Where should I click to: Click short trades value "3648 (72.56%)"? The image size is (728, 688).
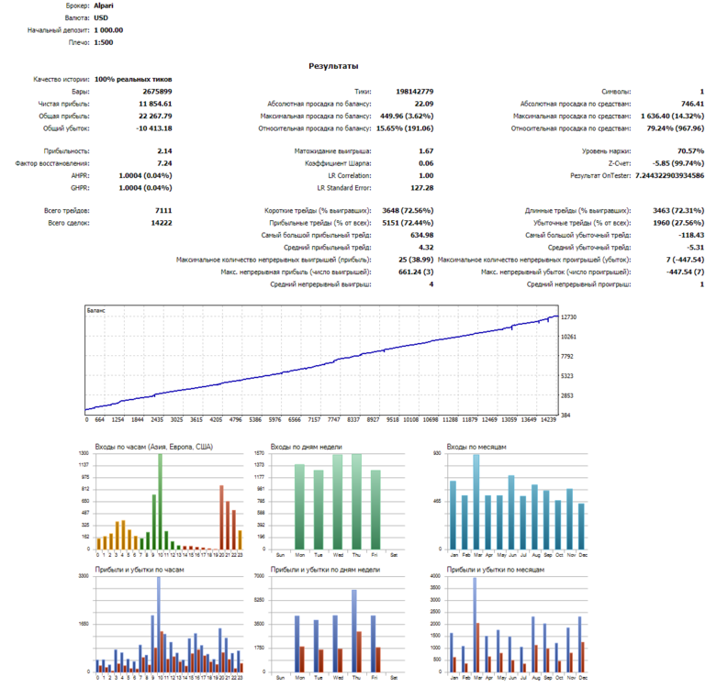pos(408,211)
